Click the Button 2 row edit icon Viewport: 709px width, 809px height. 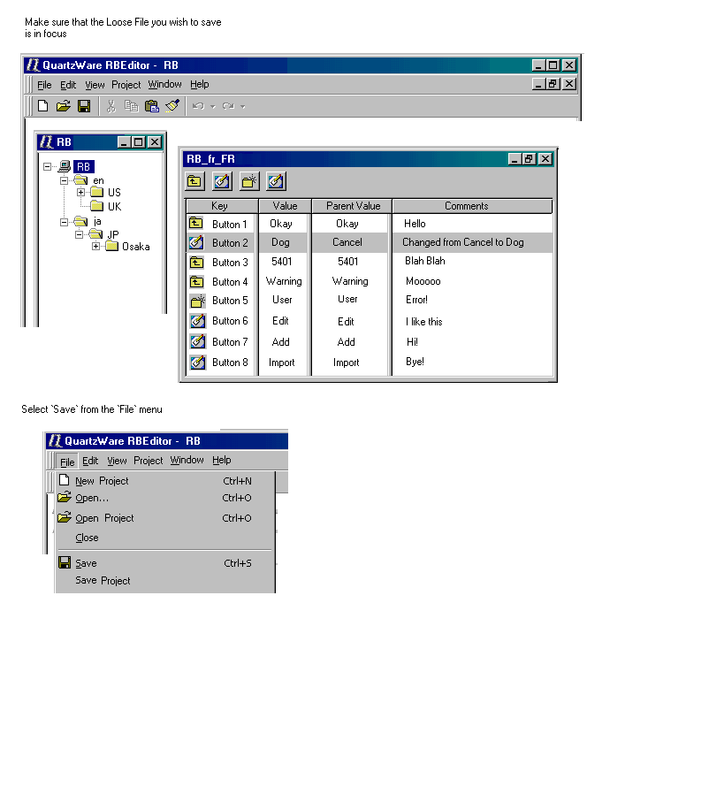click(196, 242)
